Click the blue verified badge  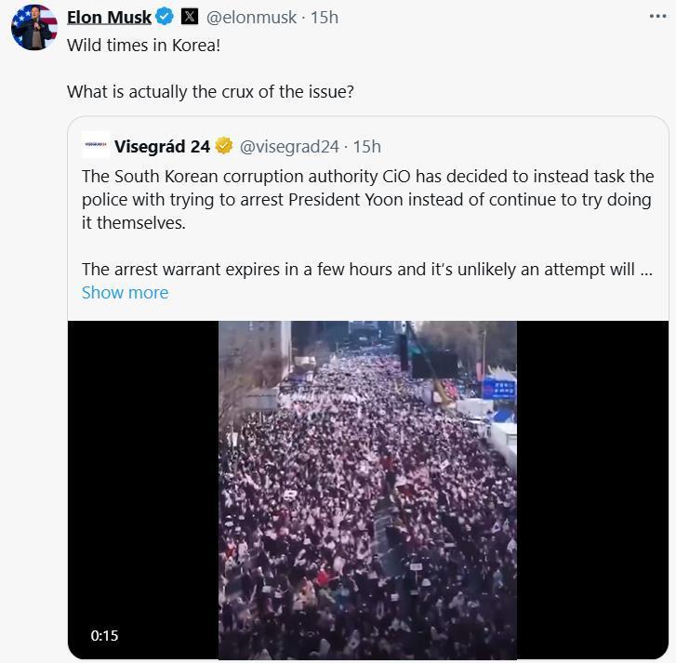pos(165,17)
